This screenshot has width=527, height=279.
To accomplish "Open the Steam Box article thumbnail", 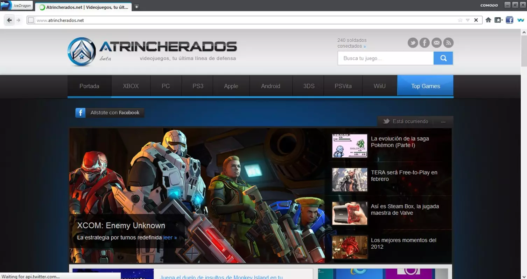I will coord(350,213).
